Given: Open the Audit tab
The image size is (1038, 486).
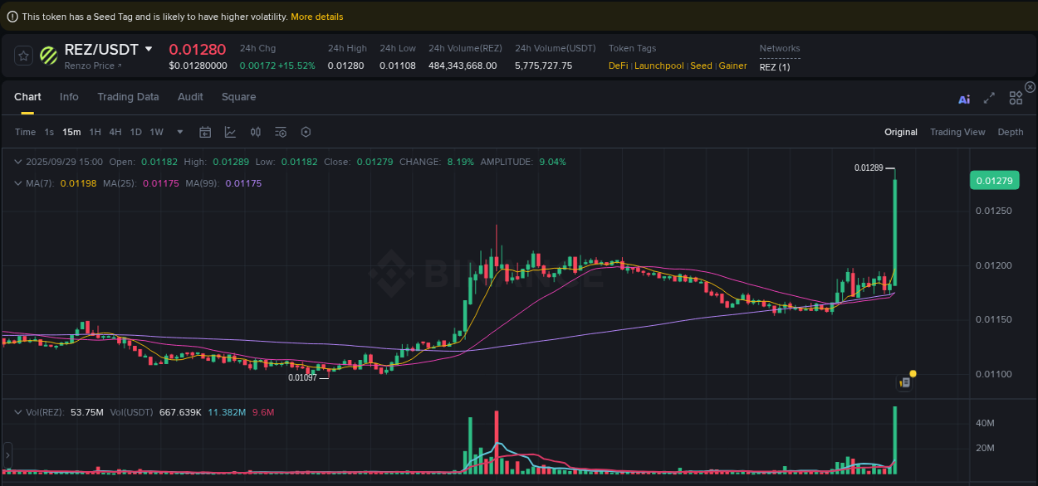Looking at the screenshot, I should point(190,97).
